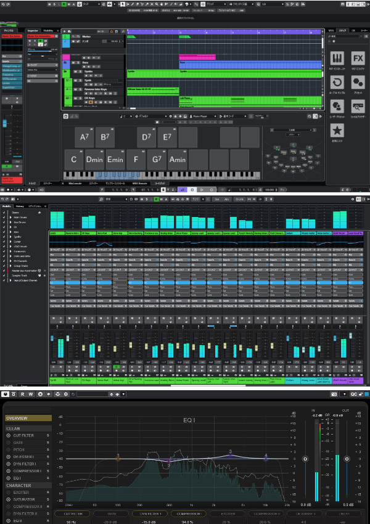Open VST Instruments in the media rack
The height and width of the screenshot is (524, 370).
pyautogui.click(x=337, y=59)
